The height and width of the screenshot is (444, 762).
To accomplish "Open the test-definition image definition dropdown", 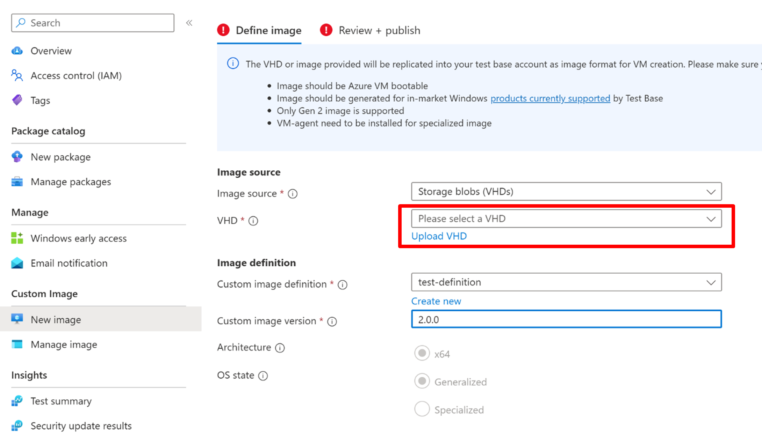I will 566,282.
